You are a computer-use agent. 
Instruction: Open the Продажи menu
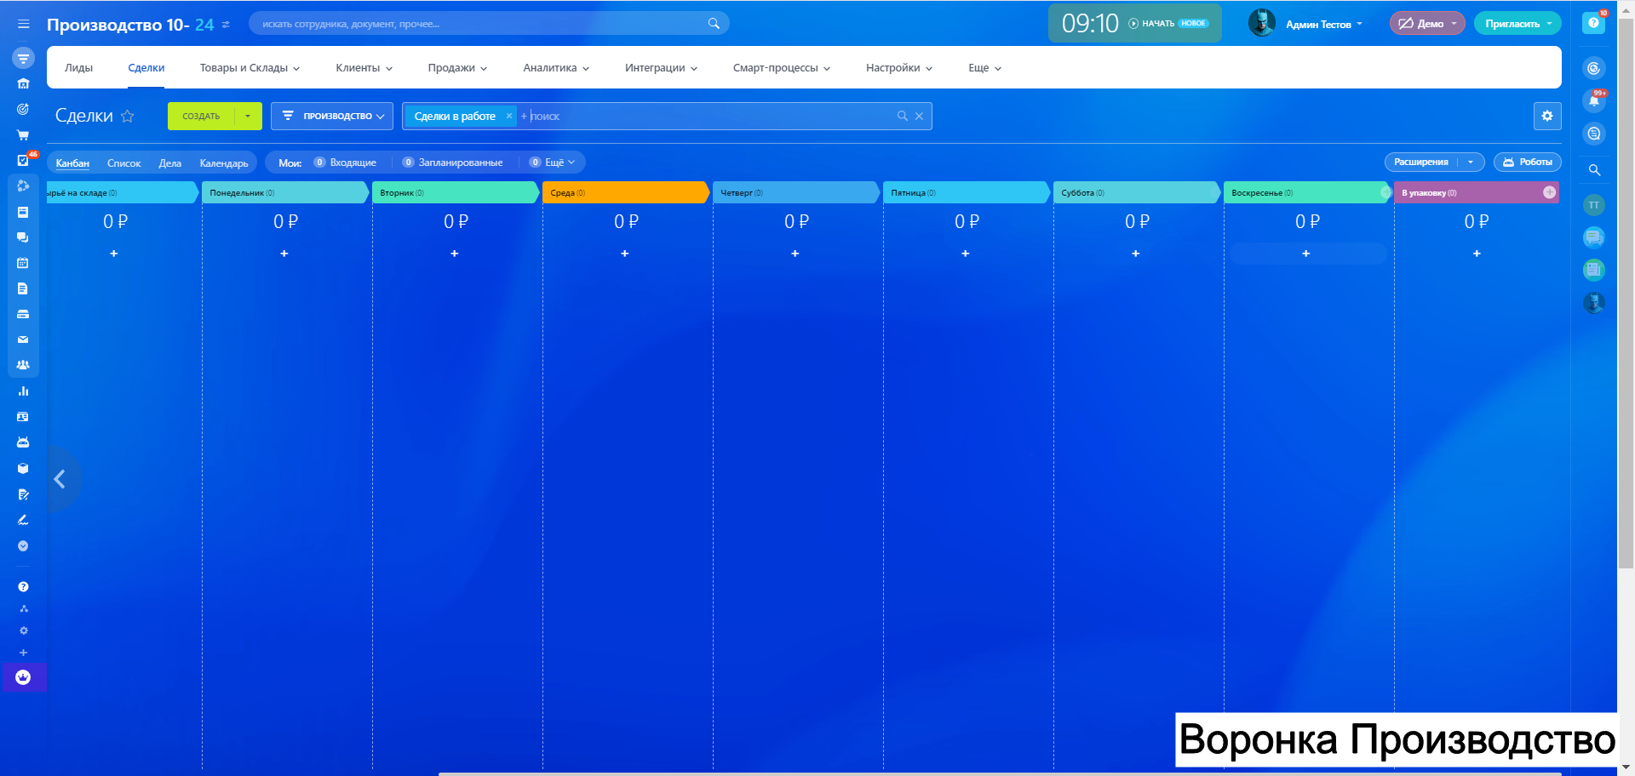457,68
